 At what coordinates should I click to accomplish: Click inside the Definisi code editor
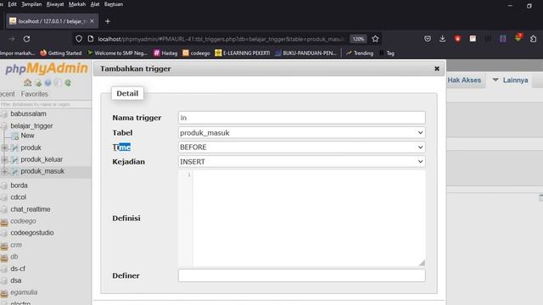point(309,219)
